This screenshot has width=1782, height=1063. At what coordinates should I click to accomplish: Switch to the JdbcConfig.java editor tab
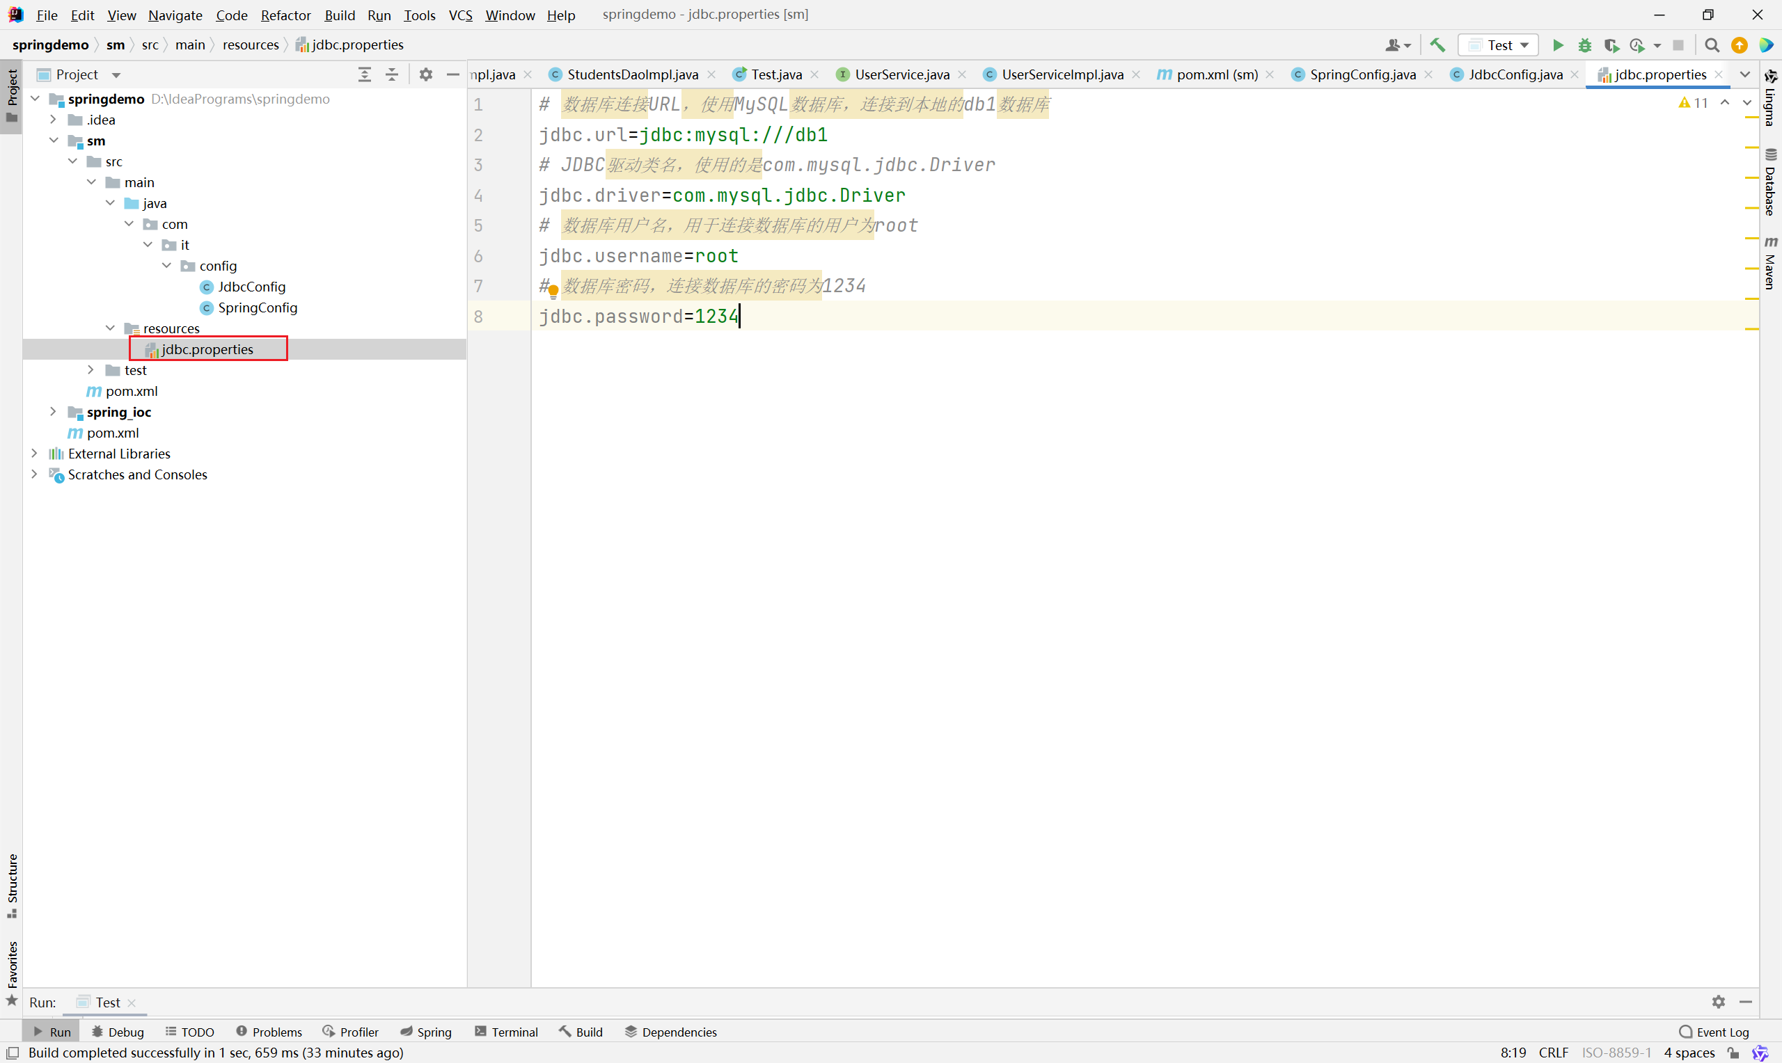[x=1515, y=74]
